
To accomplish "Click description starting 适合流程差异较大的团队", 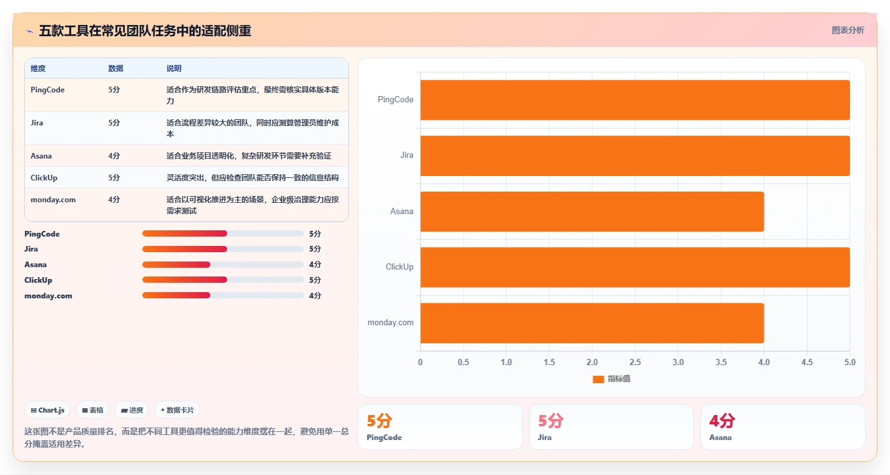I will 253,129.
